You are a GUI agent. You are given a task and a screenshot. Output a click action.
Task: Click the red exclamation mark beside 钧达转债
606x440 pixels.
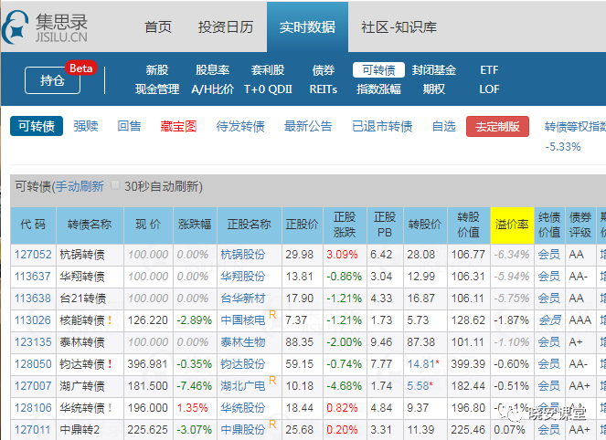point(111,364)
